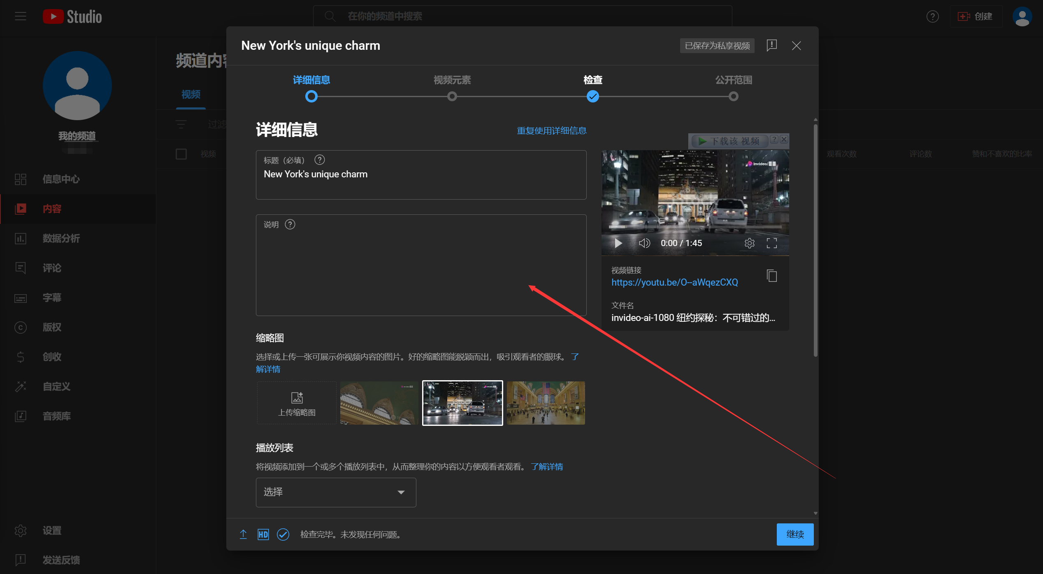Open Subtitles in the sidebar
1043x574 pixels.
click(78, 297)
